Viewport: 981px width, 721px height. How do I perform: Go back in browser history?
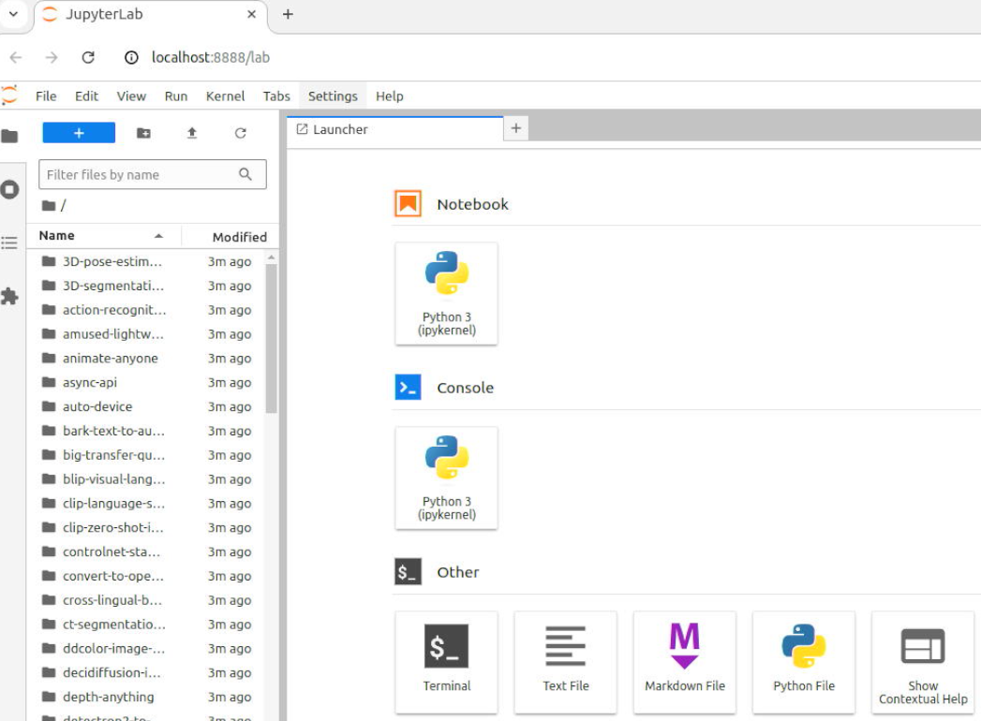[x=16, y=57]
